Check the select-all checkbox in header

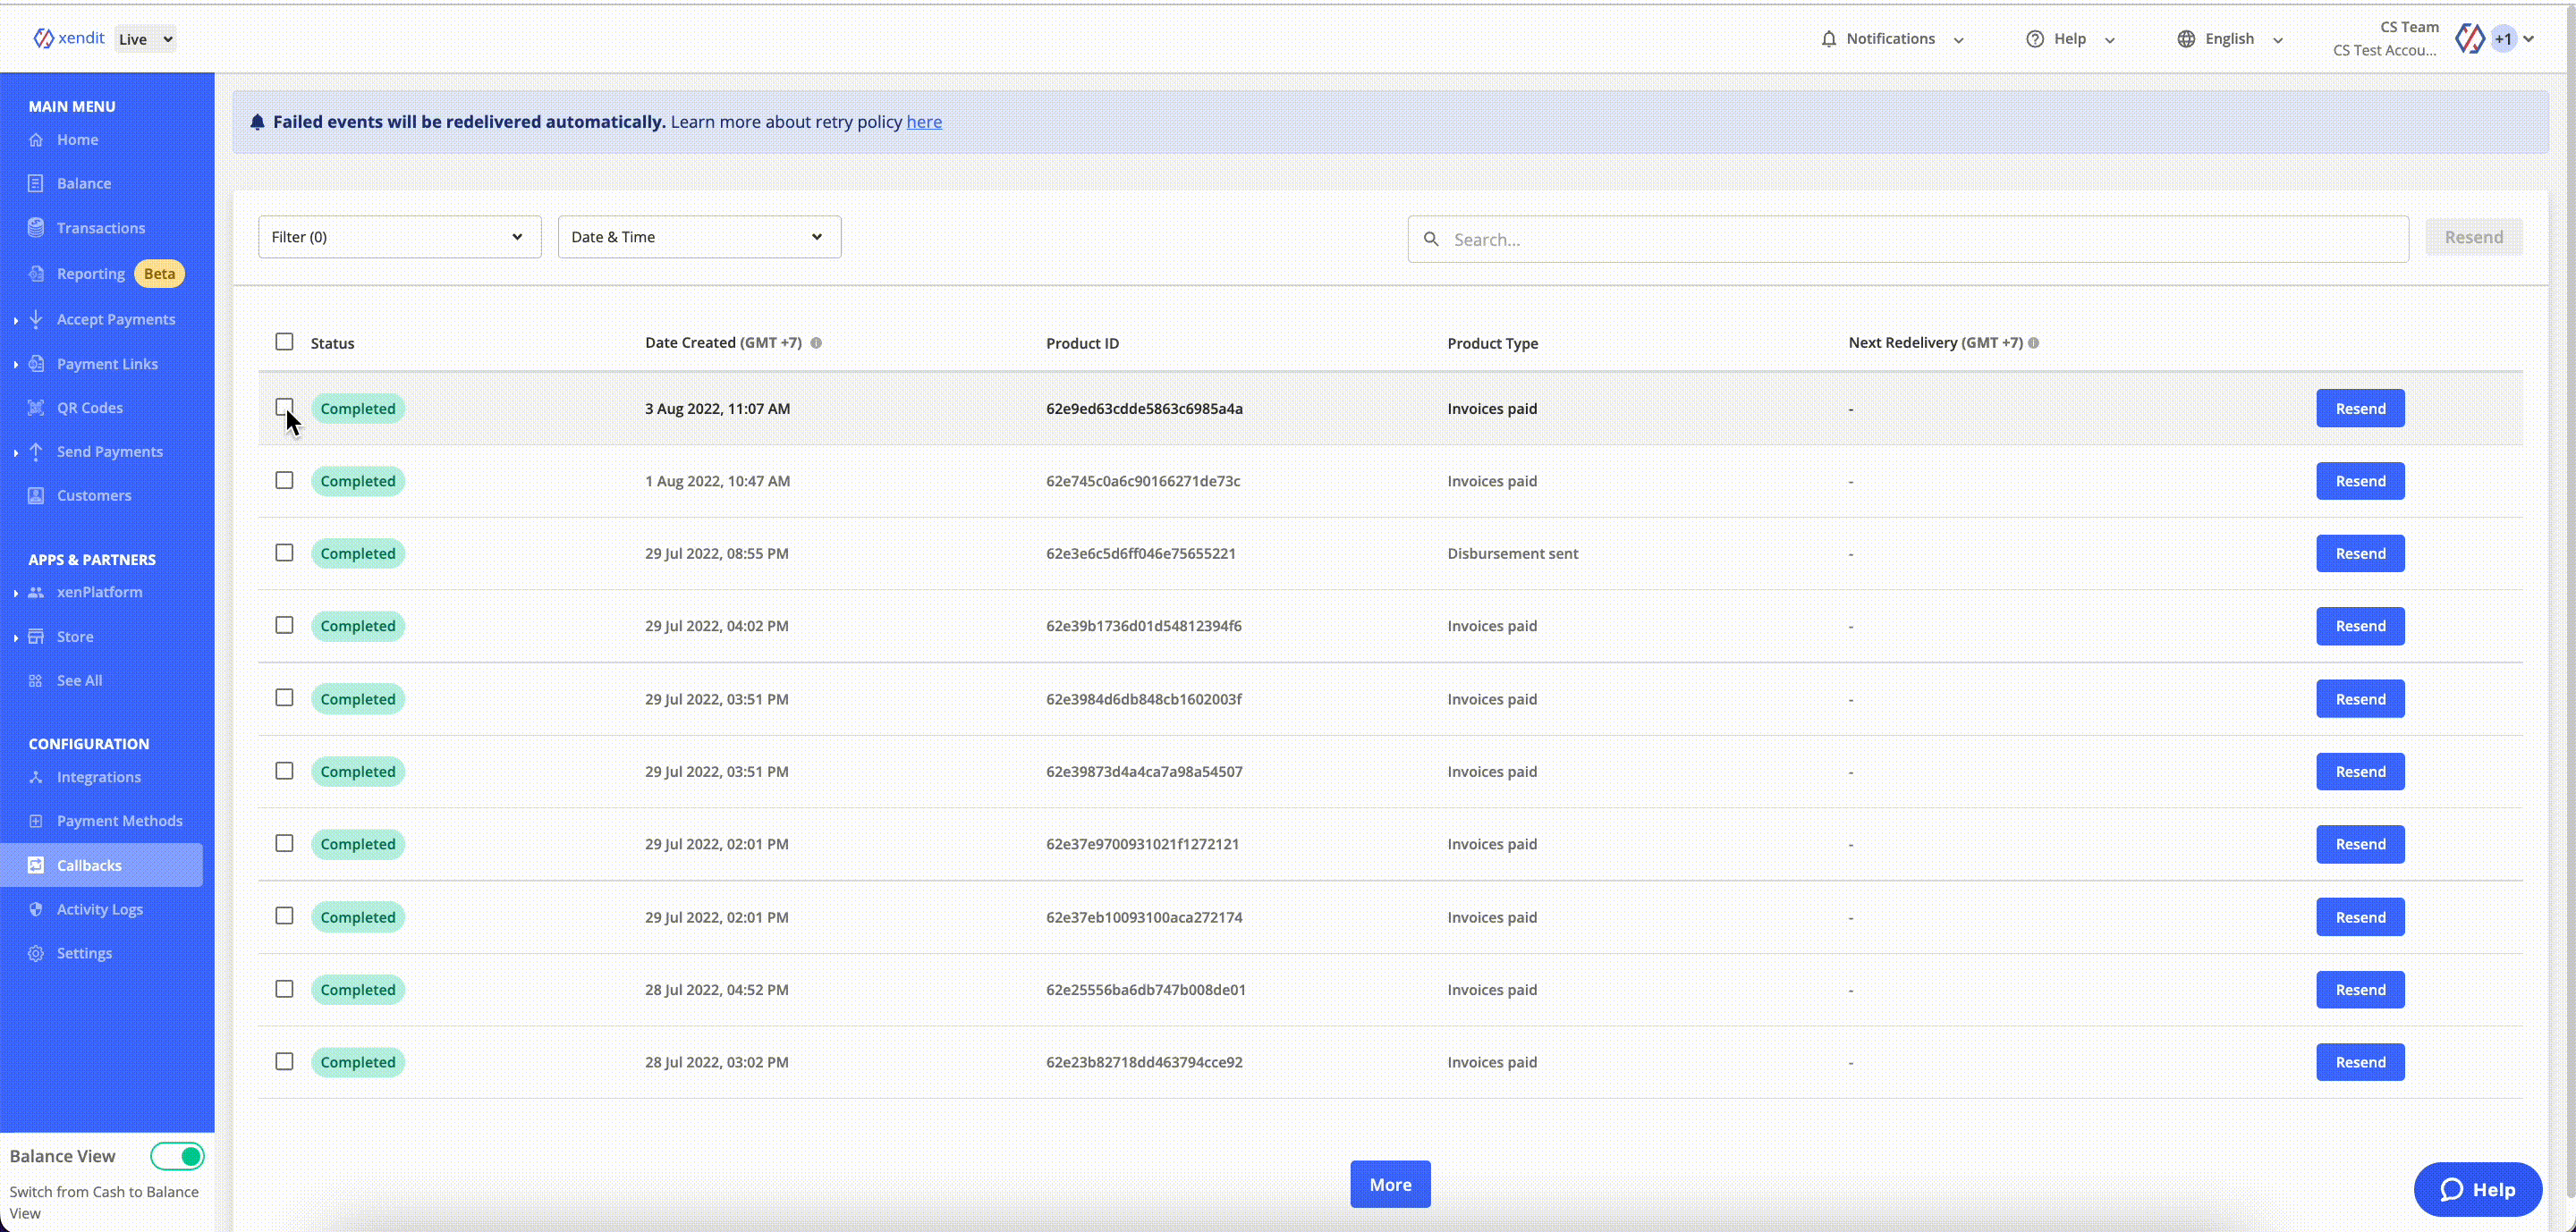click(x=284, y=342)
